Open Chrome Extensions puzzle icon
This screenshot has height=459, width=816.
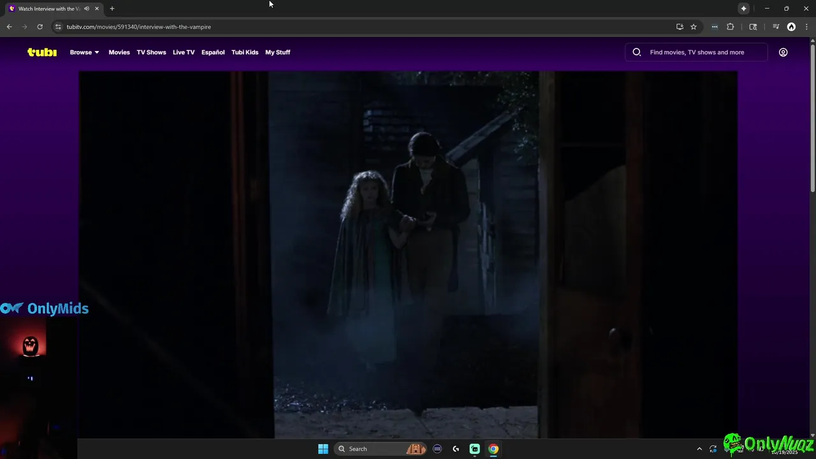tap(731, 27)
